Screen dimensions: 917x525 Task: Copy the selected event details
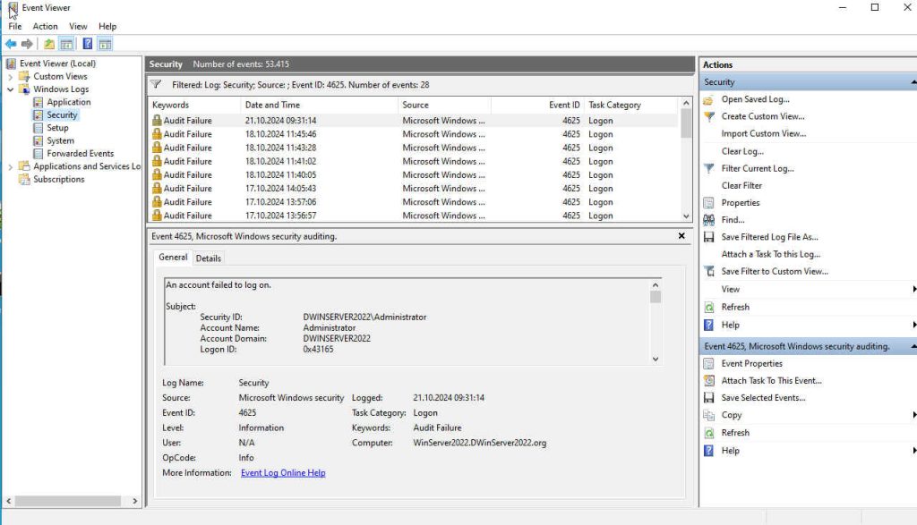(731, 415)
